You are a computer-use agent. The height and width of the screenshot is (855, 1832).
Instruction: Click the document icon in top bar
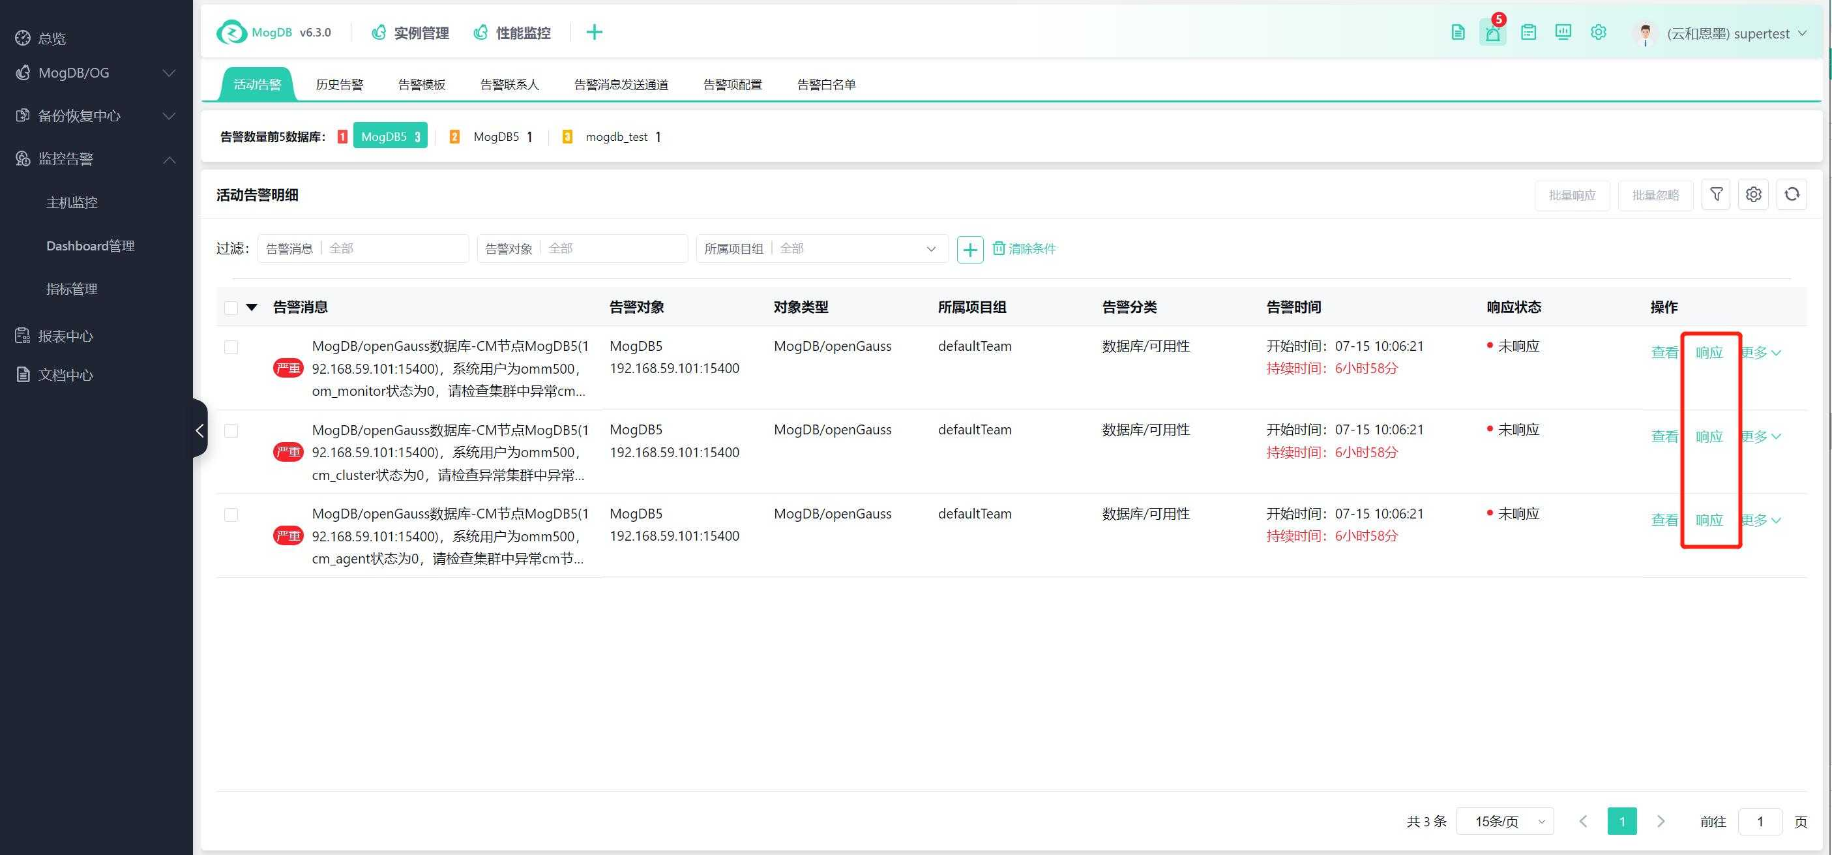[1458, 32]
